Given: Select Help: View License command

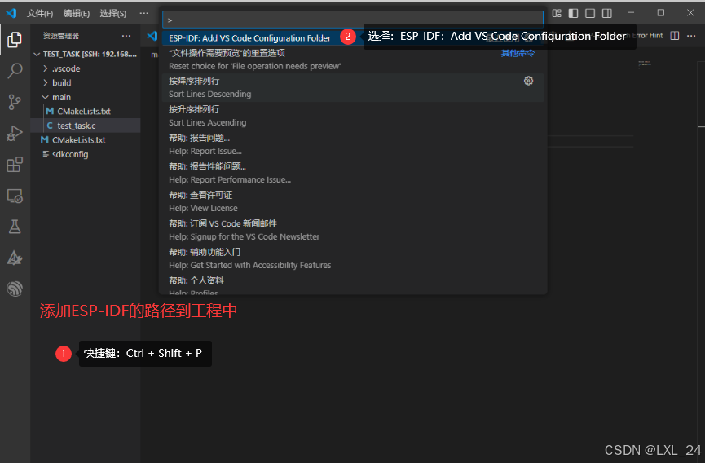Looking at the screenshot, I should click(x=353, y=201).
